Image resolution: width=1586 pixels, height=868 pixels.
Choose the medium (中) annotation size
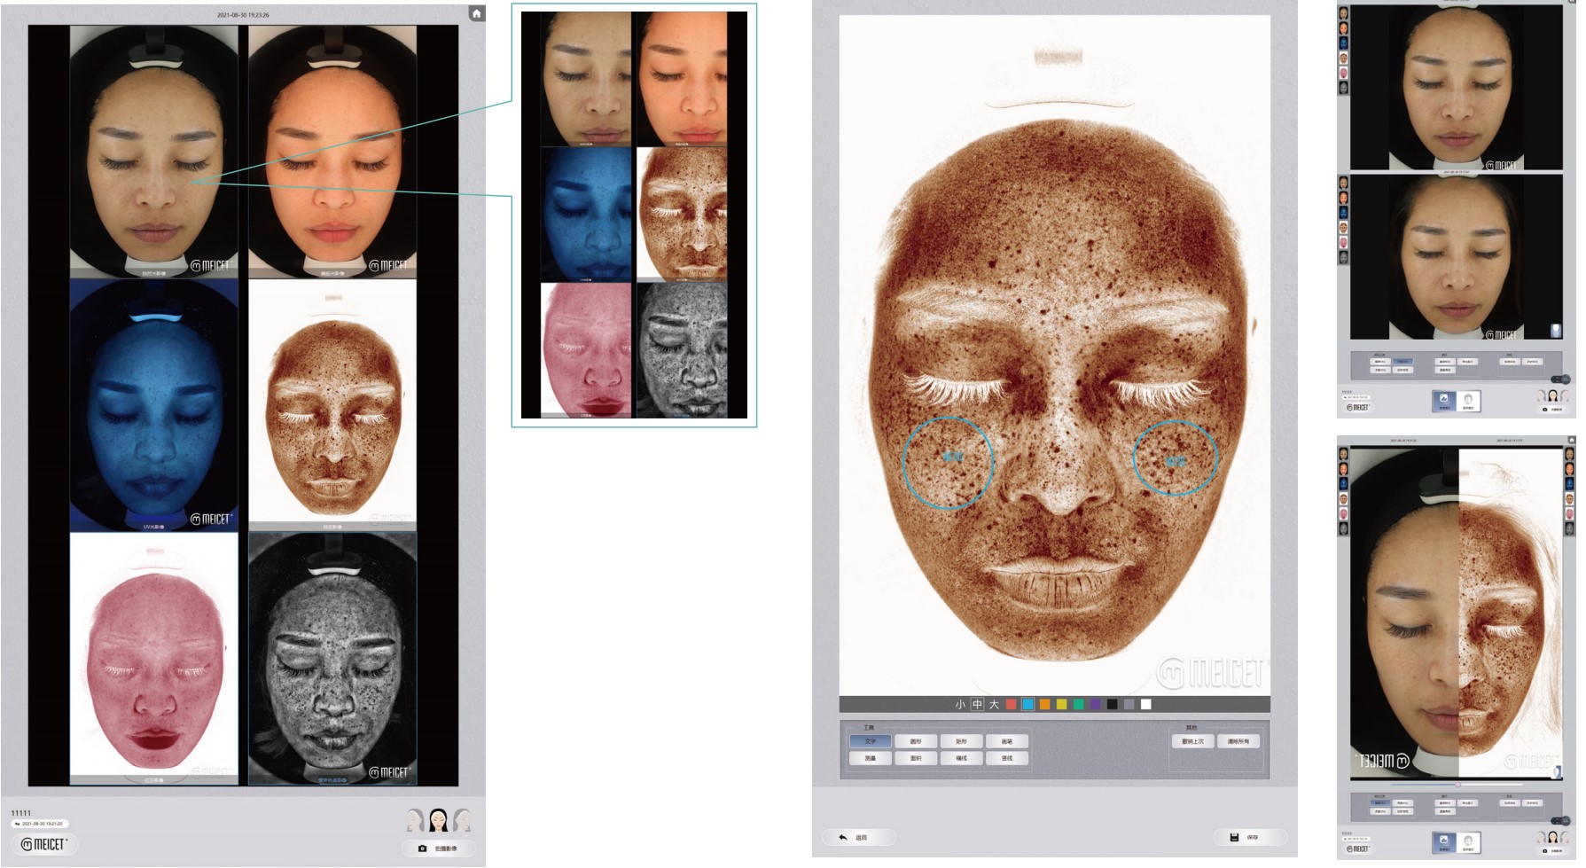coord(977,705)
